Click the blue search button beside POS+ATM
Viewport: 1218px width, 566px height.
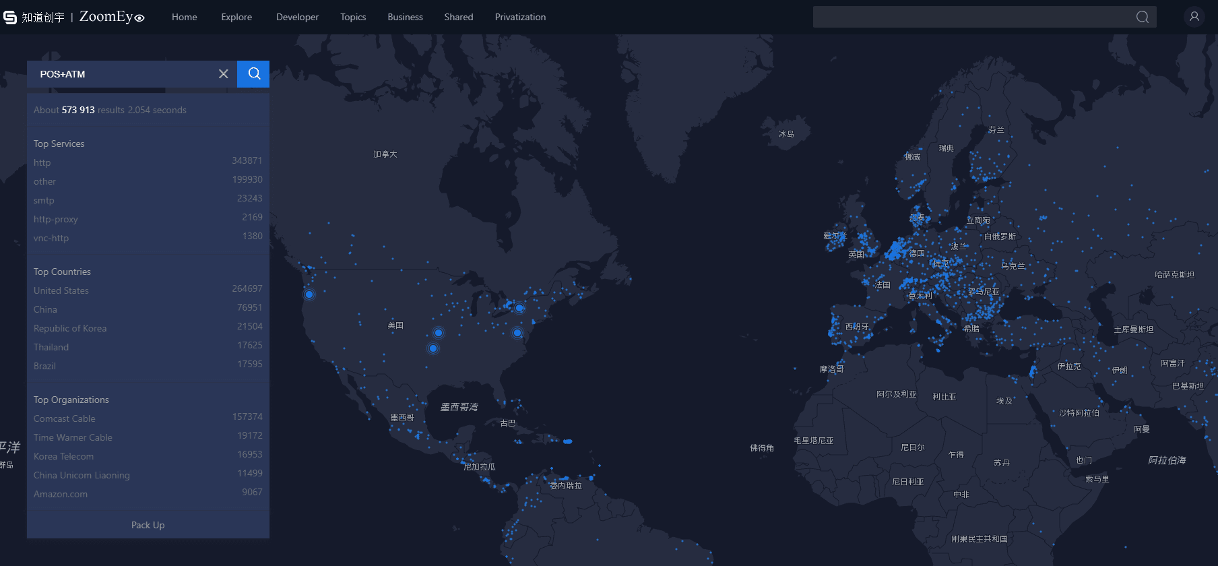(x=253, y=74)
